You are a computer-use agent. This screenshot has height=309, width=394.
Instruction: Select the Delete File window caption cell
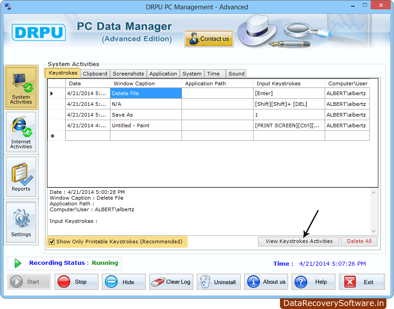(x=146, y=93)
